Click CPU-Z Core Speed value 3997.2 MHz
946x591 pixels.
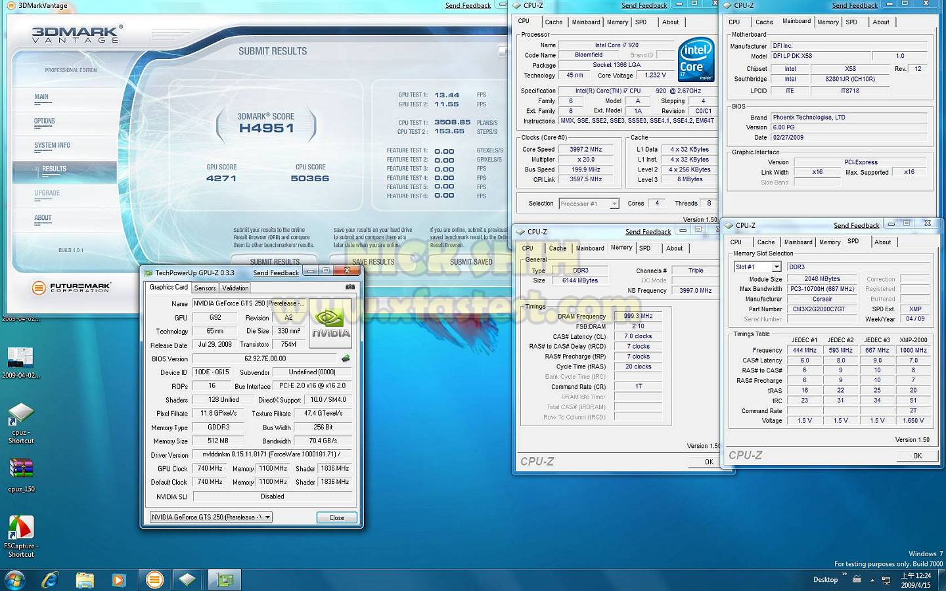point(586,149)
